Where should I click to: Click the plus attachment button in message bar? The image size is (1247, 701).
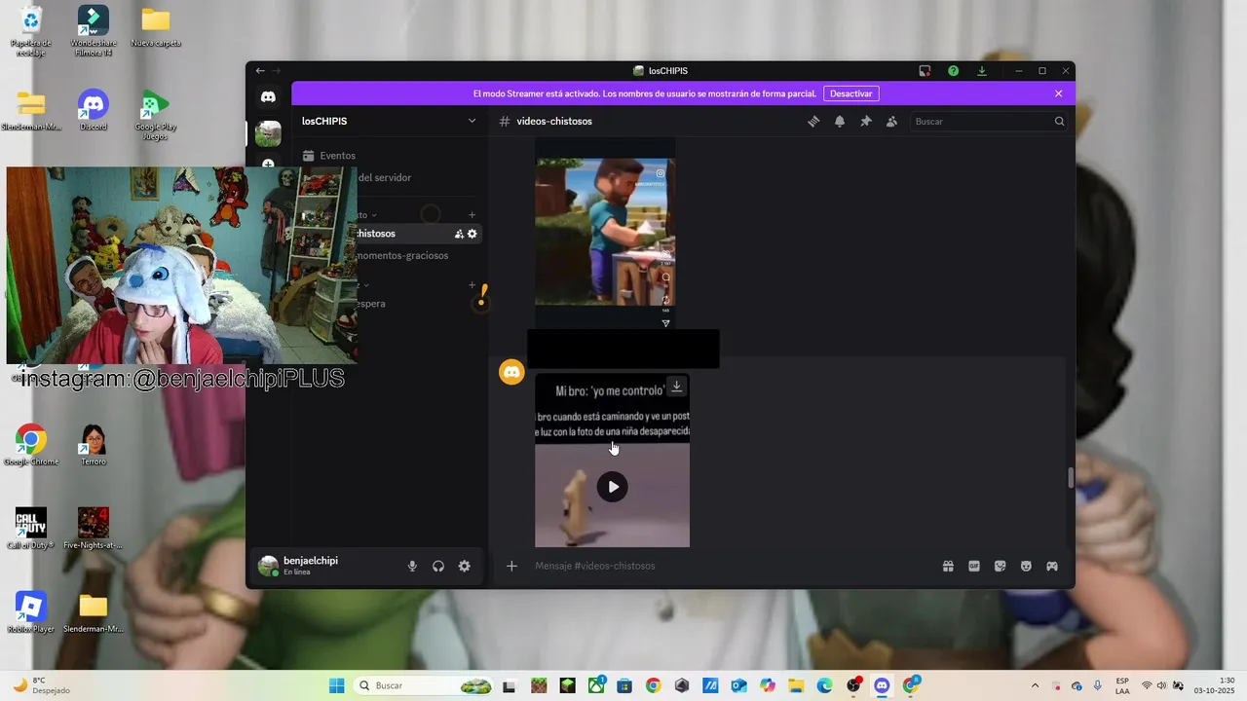click(511, 566)
